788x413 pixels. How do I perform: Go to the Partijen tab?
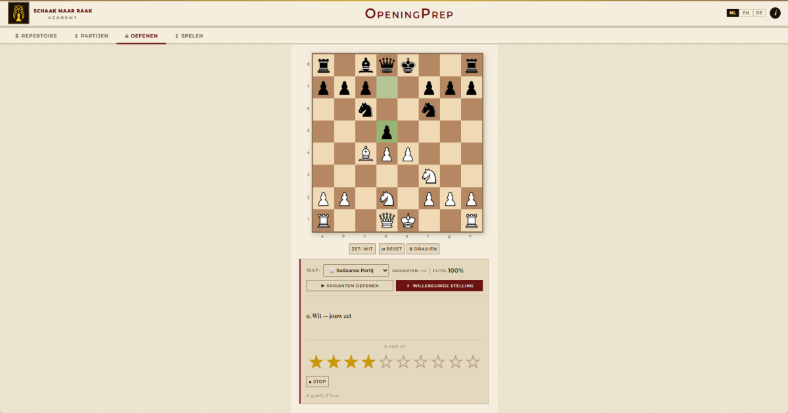click(91, 36)
